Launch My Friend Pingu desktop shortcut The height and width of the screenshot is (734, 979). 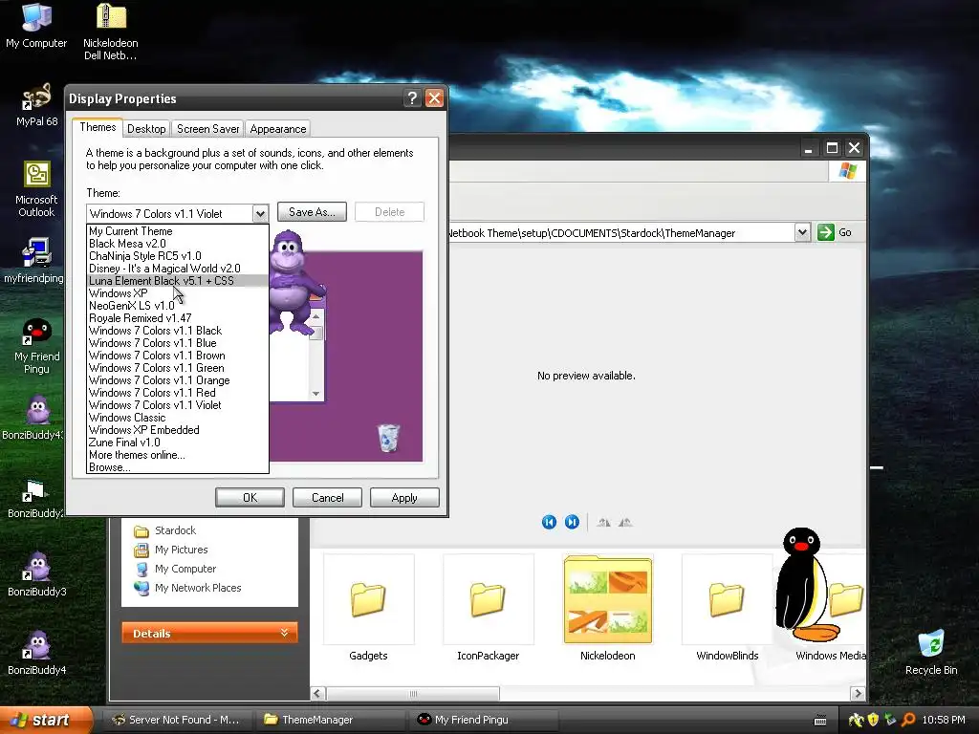36,344
